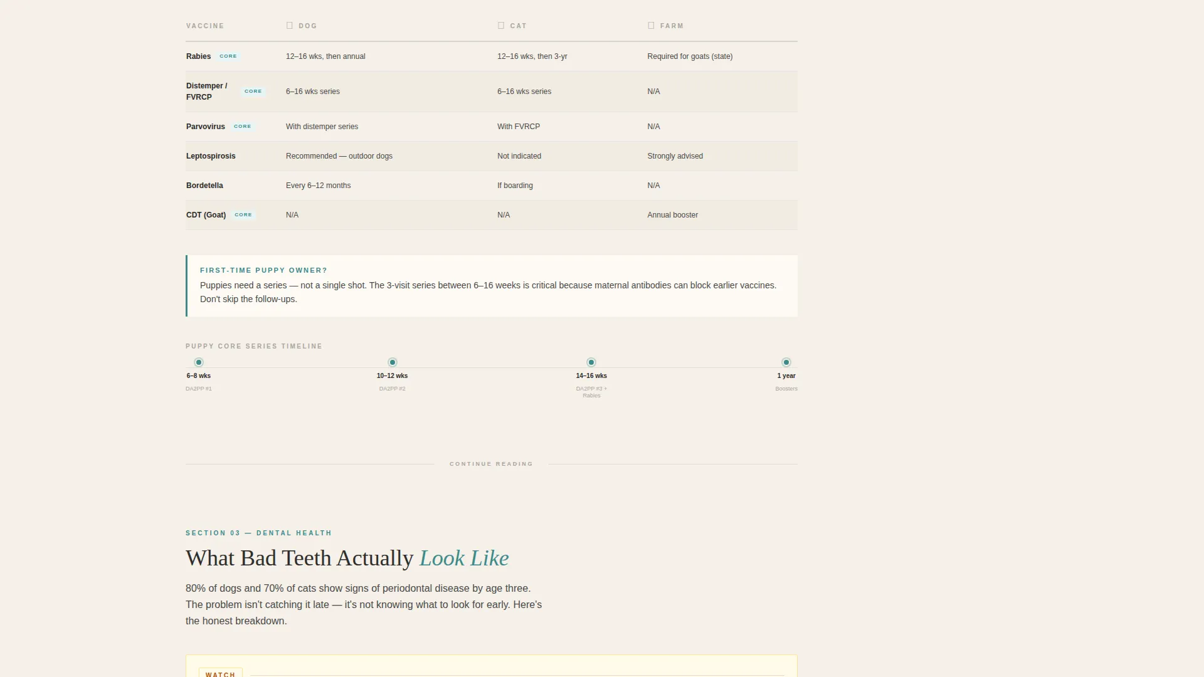Click the VACCINE column header
This screenshot has height=677, width=1204.
(205, 26)
